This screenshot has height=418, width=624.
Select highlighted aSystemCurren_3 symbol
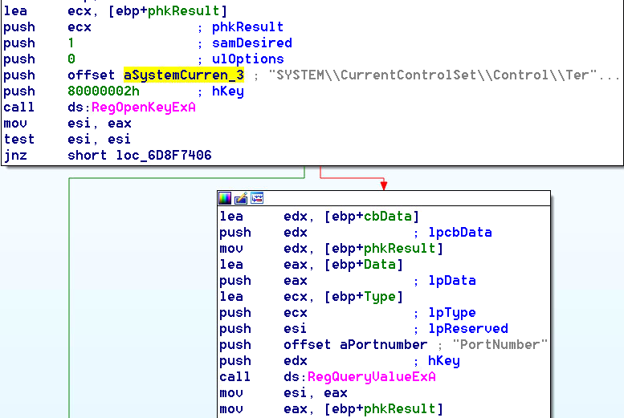click(x=184, y=75)
